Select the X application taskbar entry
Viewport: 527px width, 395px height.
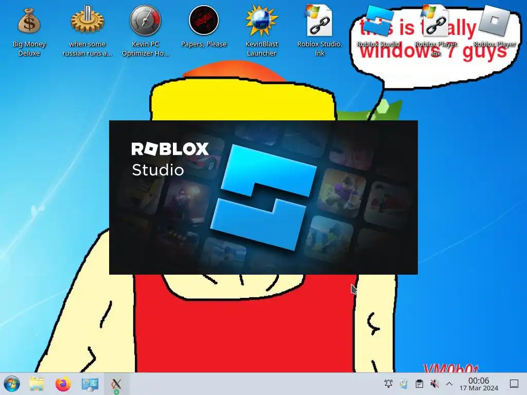(x=116, y=384)
